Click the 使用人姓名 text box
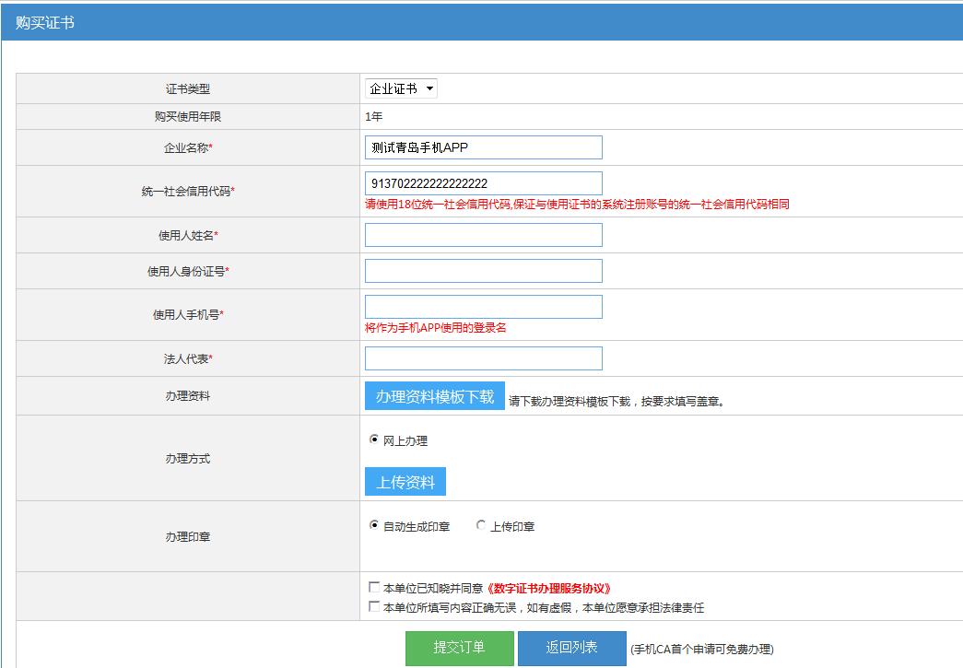 (x=483, y=235)
